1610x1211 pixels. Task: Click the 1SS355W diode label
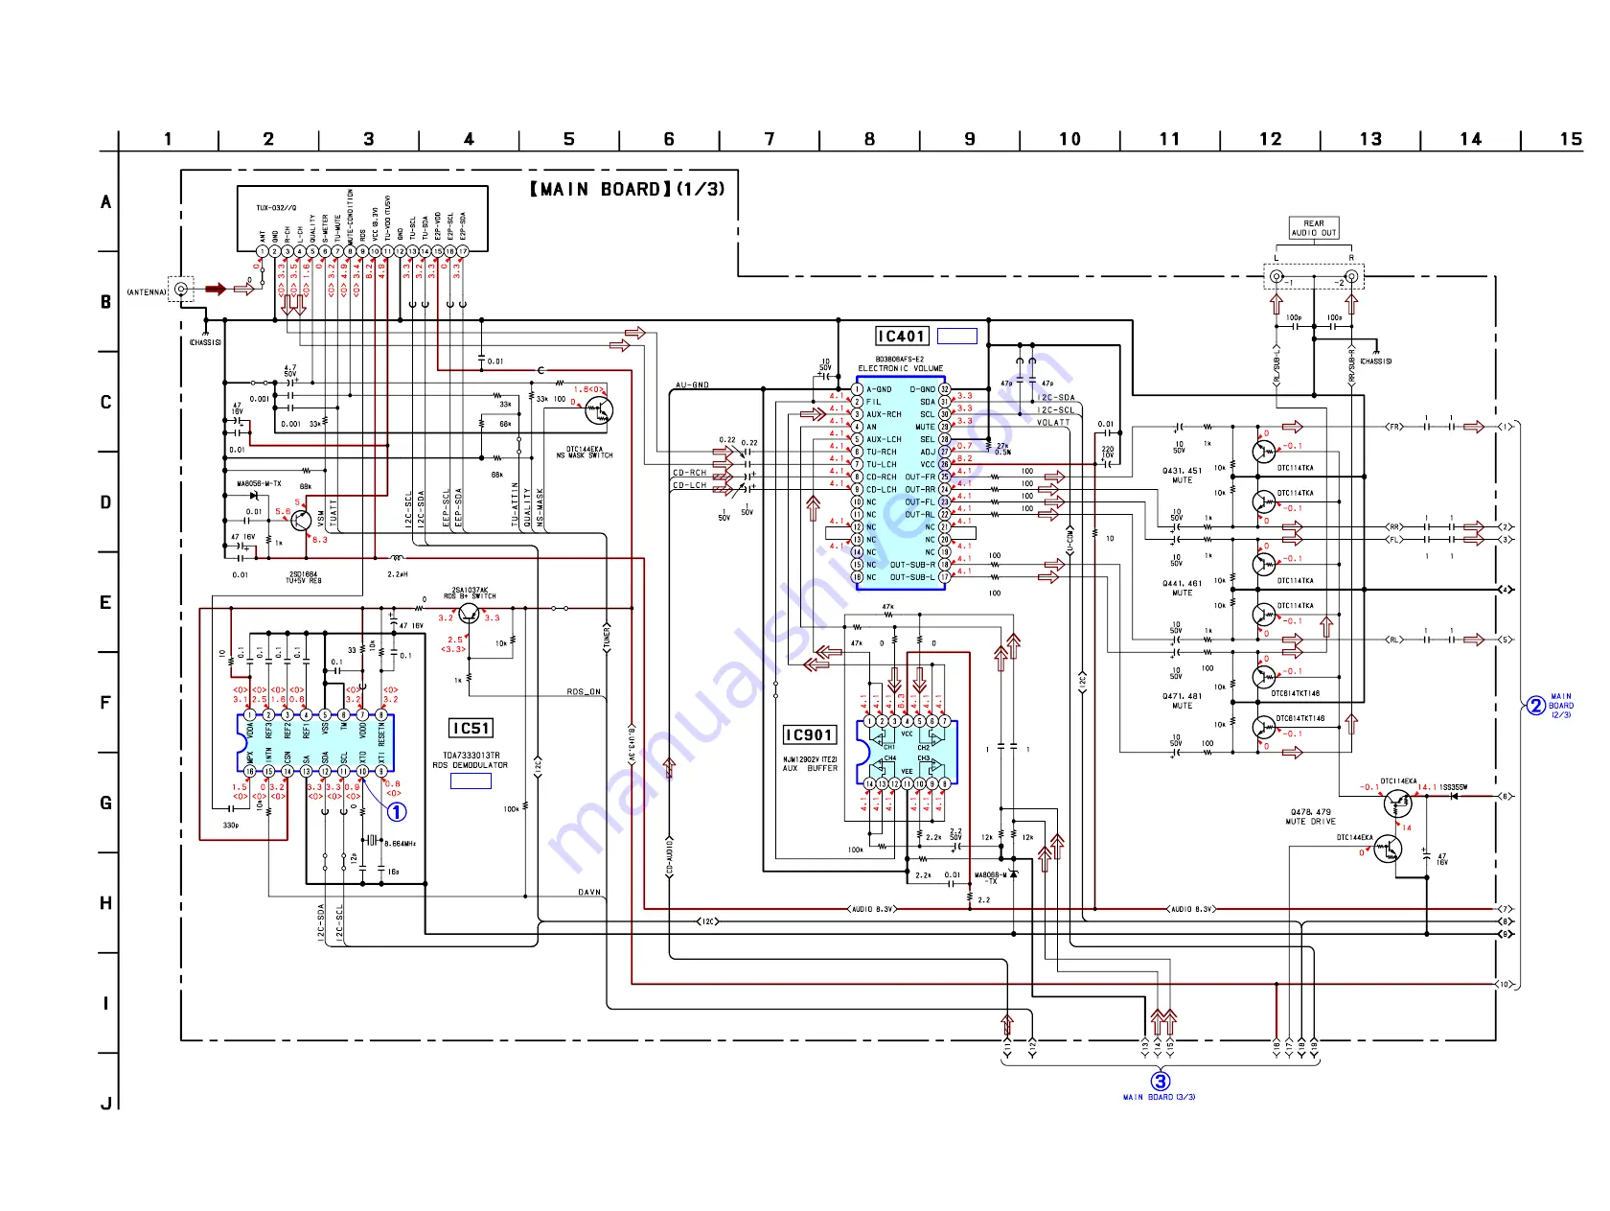pos(1452,788)
